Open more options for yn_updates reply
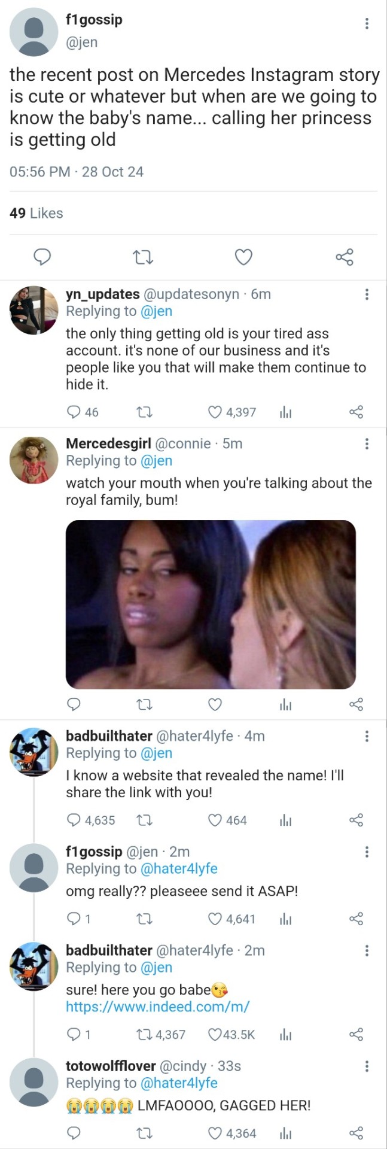 point(367,294)
